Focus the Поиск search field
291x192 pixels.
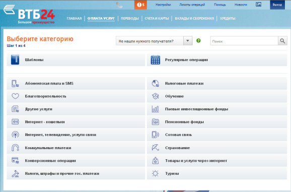click(x=244, y=41)
